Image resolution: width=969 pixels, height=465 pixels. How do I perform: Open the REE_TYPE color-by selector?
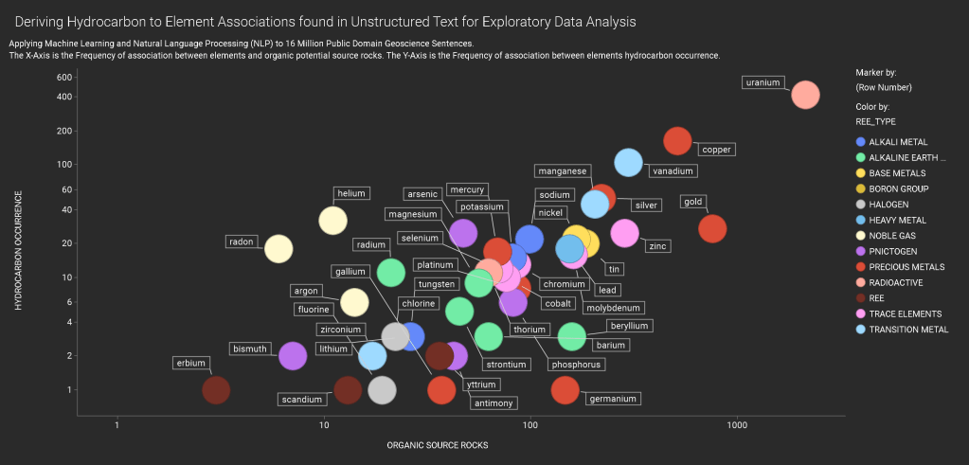point(875,122)
